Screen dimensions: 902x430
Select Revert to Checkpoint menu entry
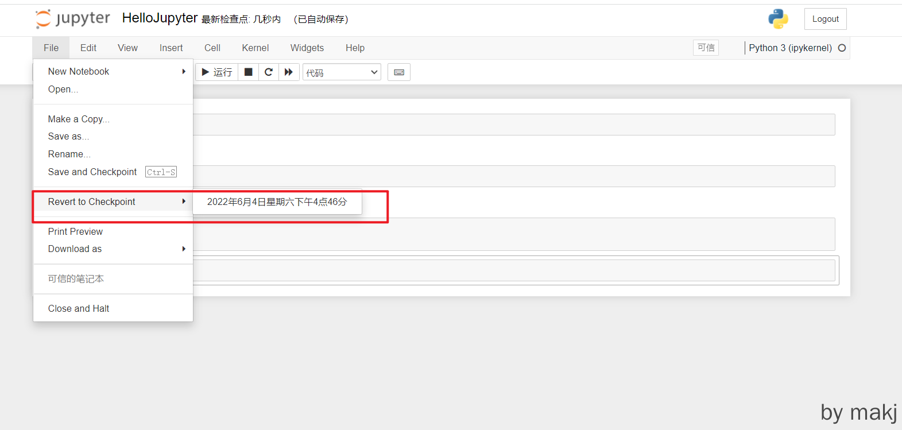tap(92, 202)
